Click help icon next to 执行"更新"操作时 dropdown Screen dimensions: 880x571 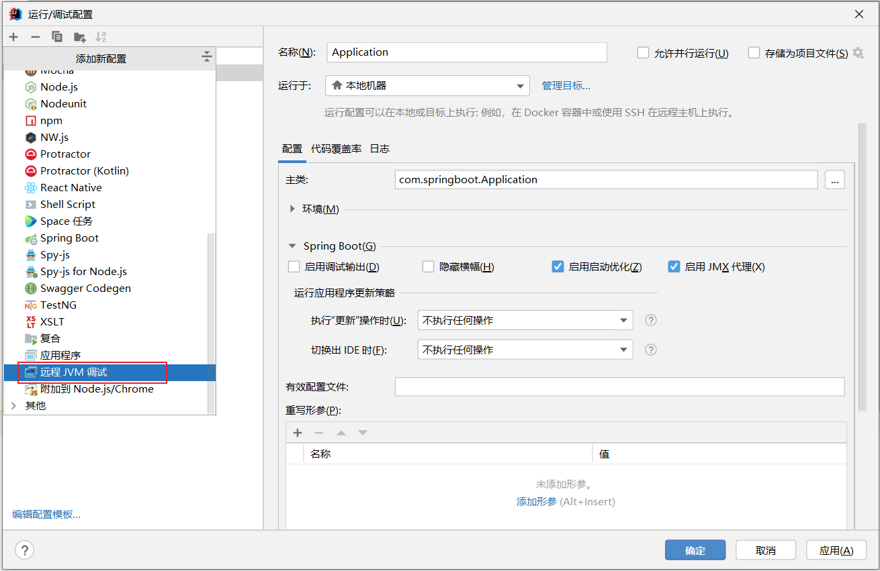pyautogui.click(x=650, y=320)
